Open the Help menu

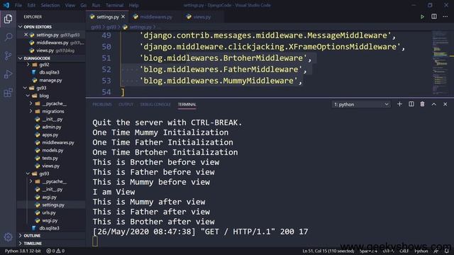[133, 5]
